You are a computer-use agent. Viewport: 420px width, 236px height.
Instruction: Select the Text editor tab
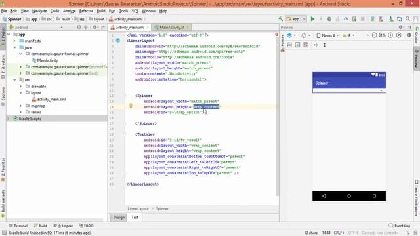click(135, 217)
